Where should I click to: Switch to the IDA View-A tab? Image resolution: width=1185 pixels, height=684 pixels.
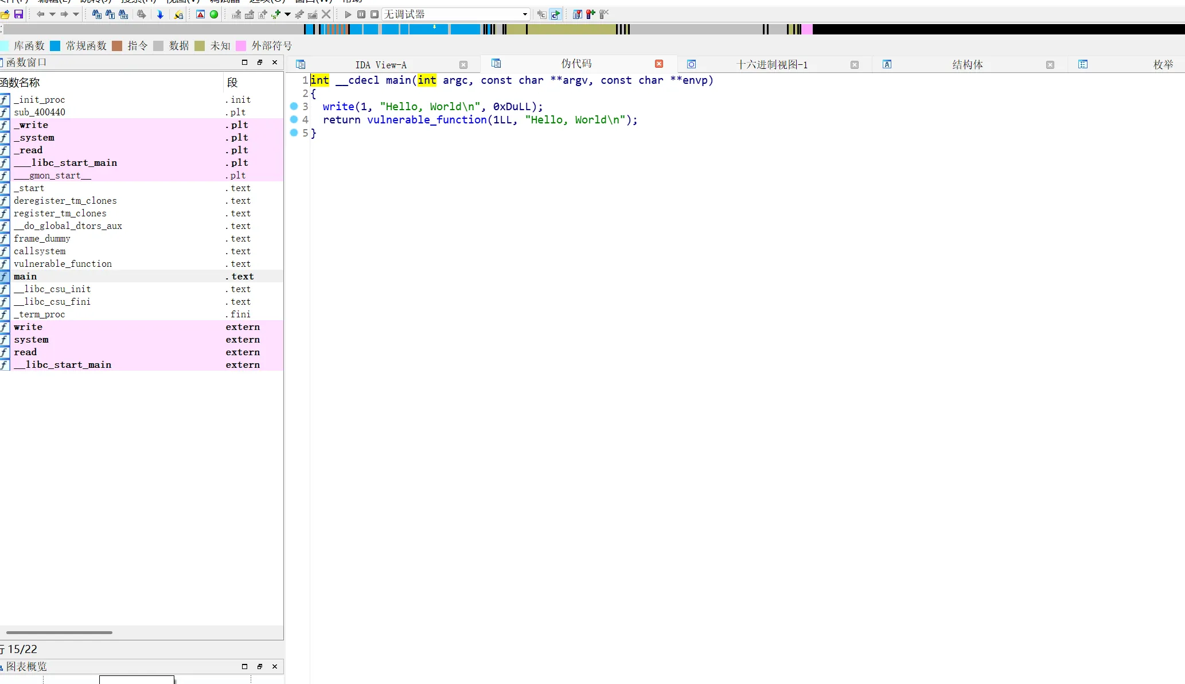click(380, 65)
